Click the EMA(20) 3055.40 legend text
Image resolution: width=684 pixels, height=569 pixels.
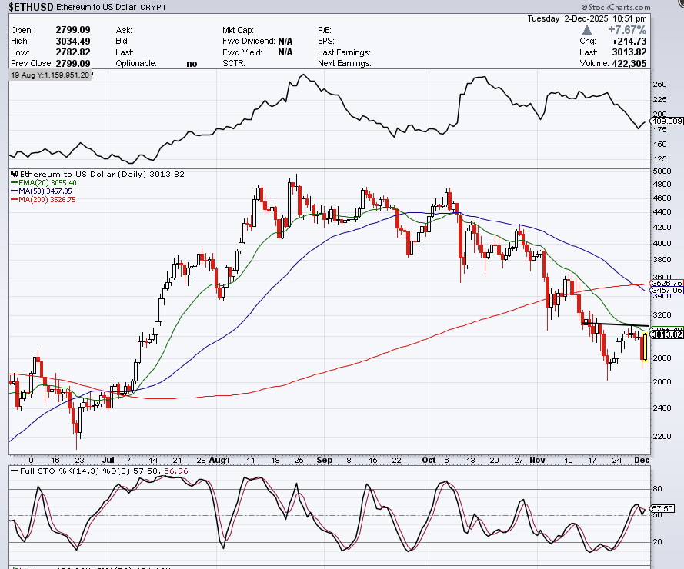[47, 183]
